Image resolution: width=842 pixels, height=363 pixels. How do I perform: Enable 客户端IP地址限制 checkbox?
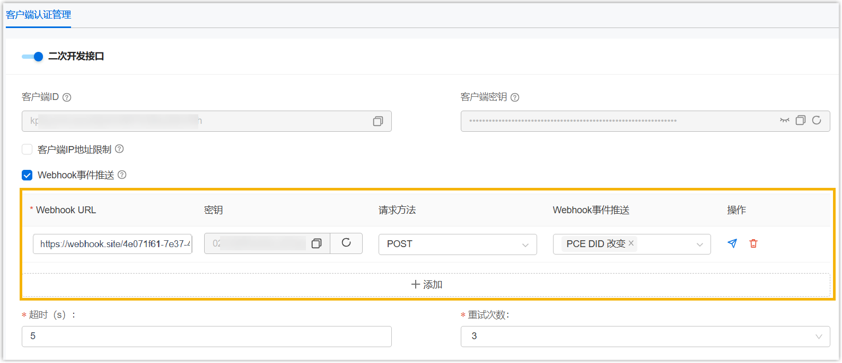(27, 150)
